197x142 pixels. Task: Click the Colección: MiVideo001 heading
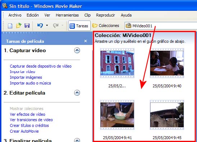pyautogui.click(x=123, y=35)
